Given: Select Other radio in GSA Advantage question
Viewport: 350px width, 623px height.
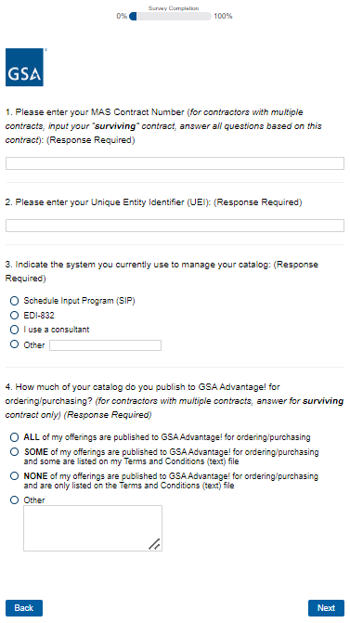Looking at the screenshot, I should click(14, 500).
